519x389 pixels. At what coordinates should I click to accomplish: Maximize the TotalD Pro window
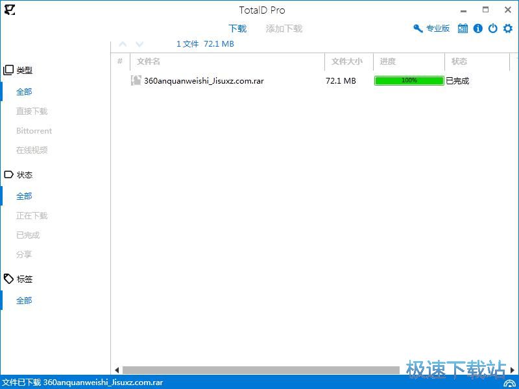coord(485,10)
